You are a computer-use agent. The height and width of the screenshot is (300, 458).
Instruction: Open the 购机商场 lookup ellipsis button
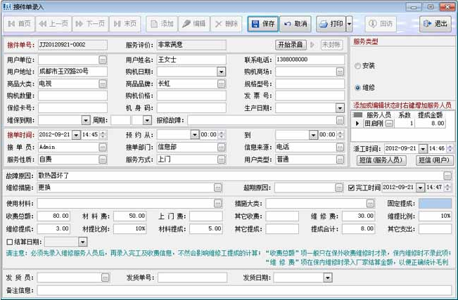[x=340, y=72]
